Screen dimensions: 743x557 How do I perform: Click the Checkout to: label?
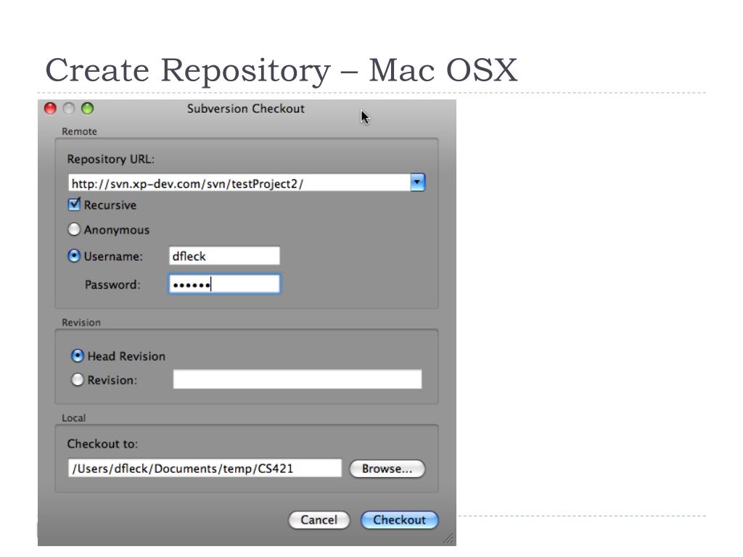click(x=102, y=444)
